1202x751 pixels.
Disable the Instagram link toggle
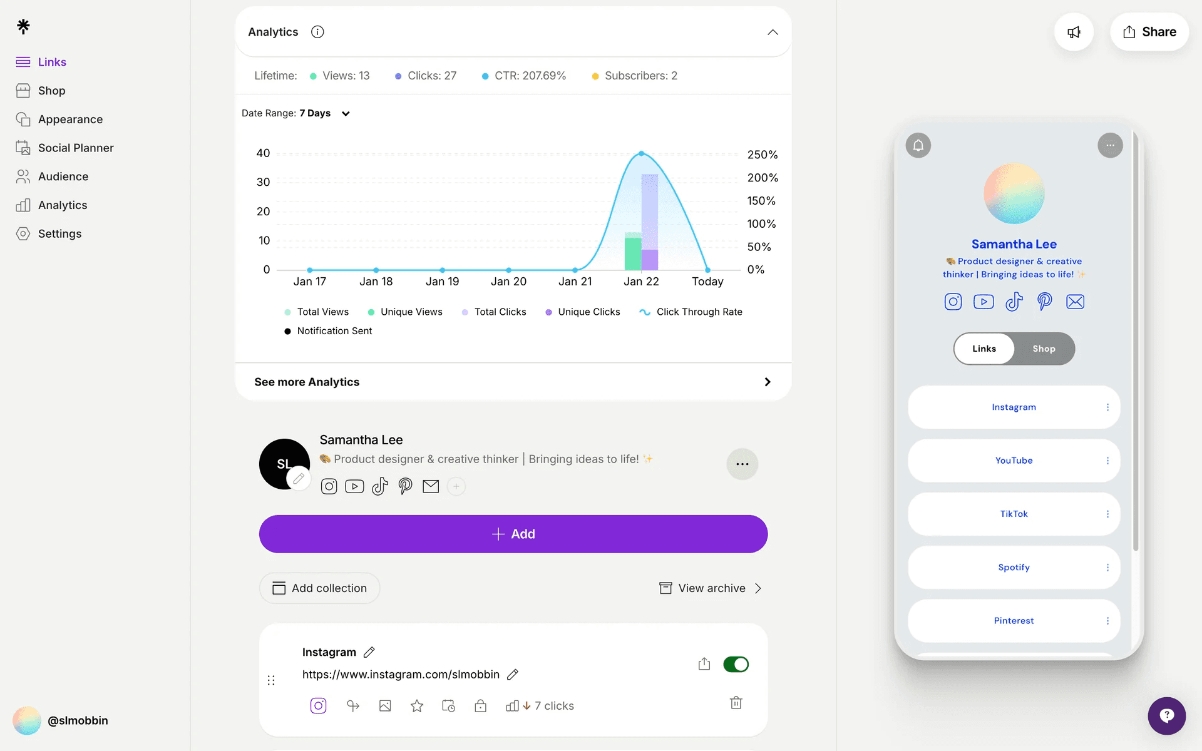(736, 664)
